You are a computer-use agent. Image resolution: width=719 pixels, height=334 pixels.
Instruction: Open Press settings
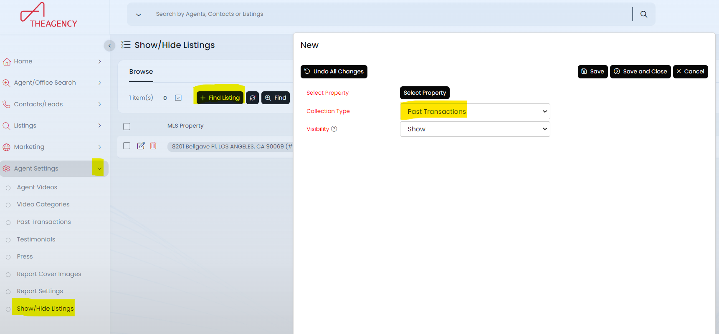point(25,256)
